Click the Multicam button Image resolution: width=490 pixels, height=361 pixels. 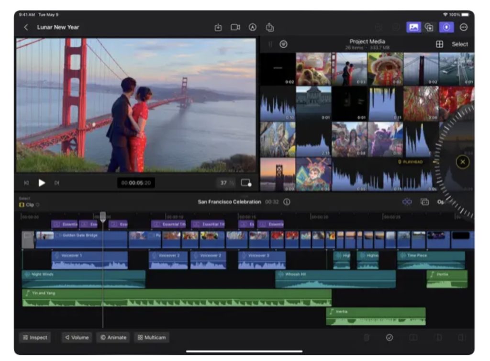point(152,338)
